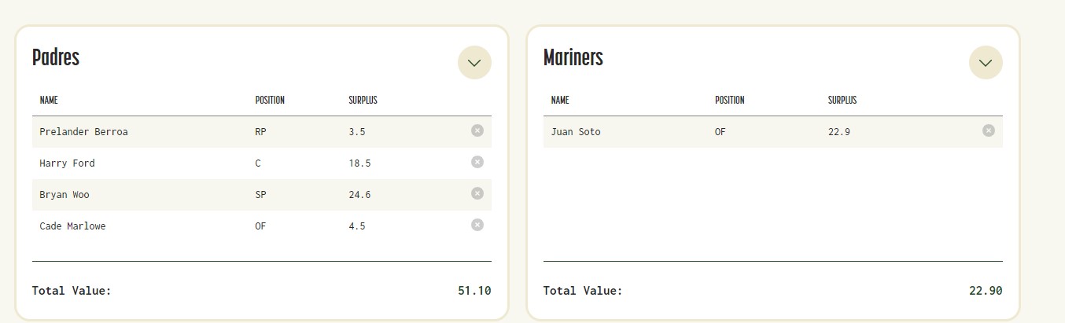
Task: Collapse the Padres panel with the chevron
Action: point(474,63)
